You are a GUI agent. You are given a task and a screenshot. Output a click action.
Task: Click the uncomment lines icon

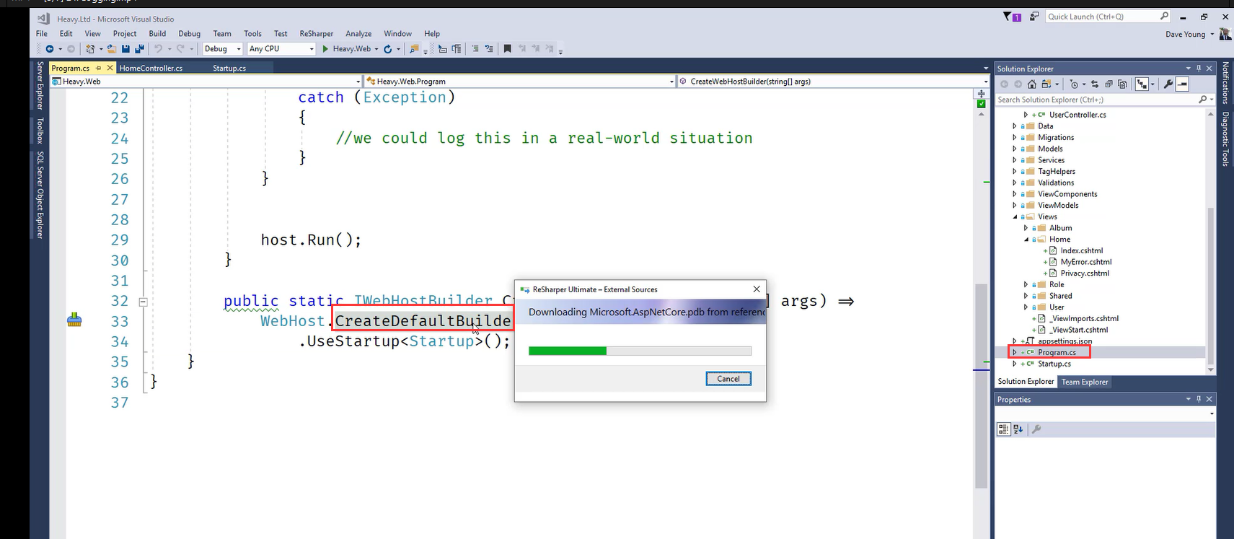point(489,49)
